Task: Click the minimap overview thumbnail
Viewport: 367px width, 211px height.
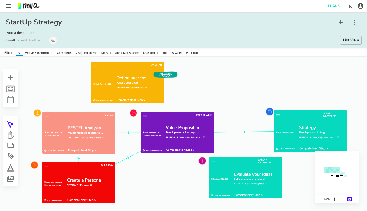Action: pyautogui.click(x=337, y=173)
